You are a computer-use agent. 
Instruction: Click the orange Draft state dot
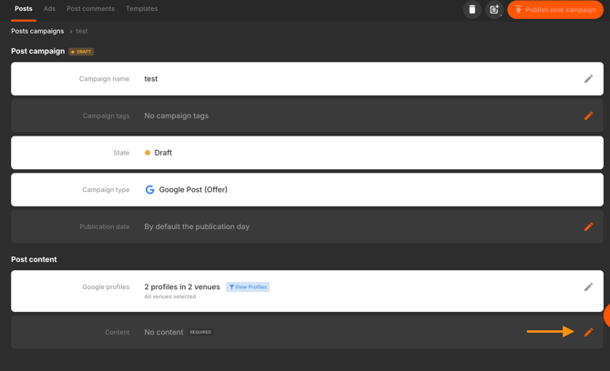pos(147,153)
